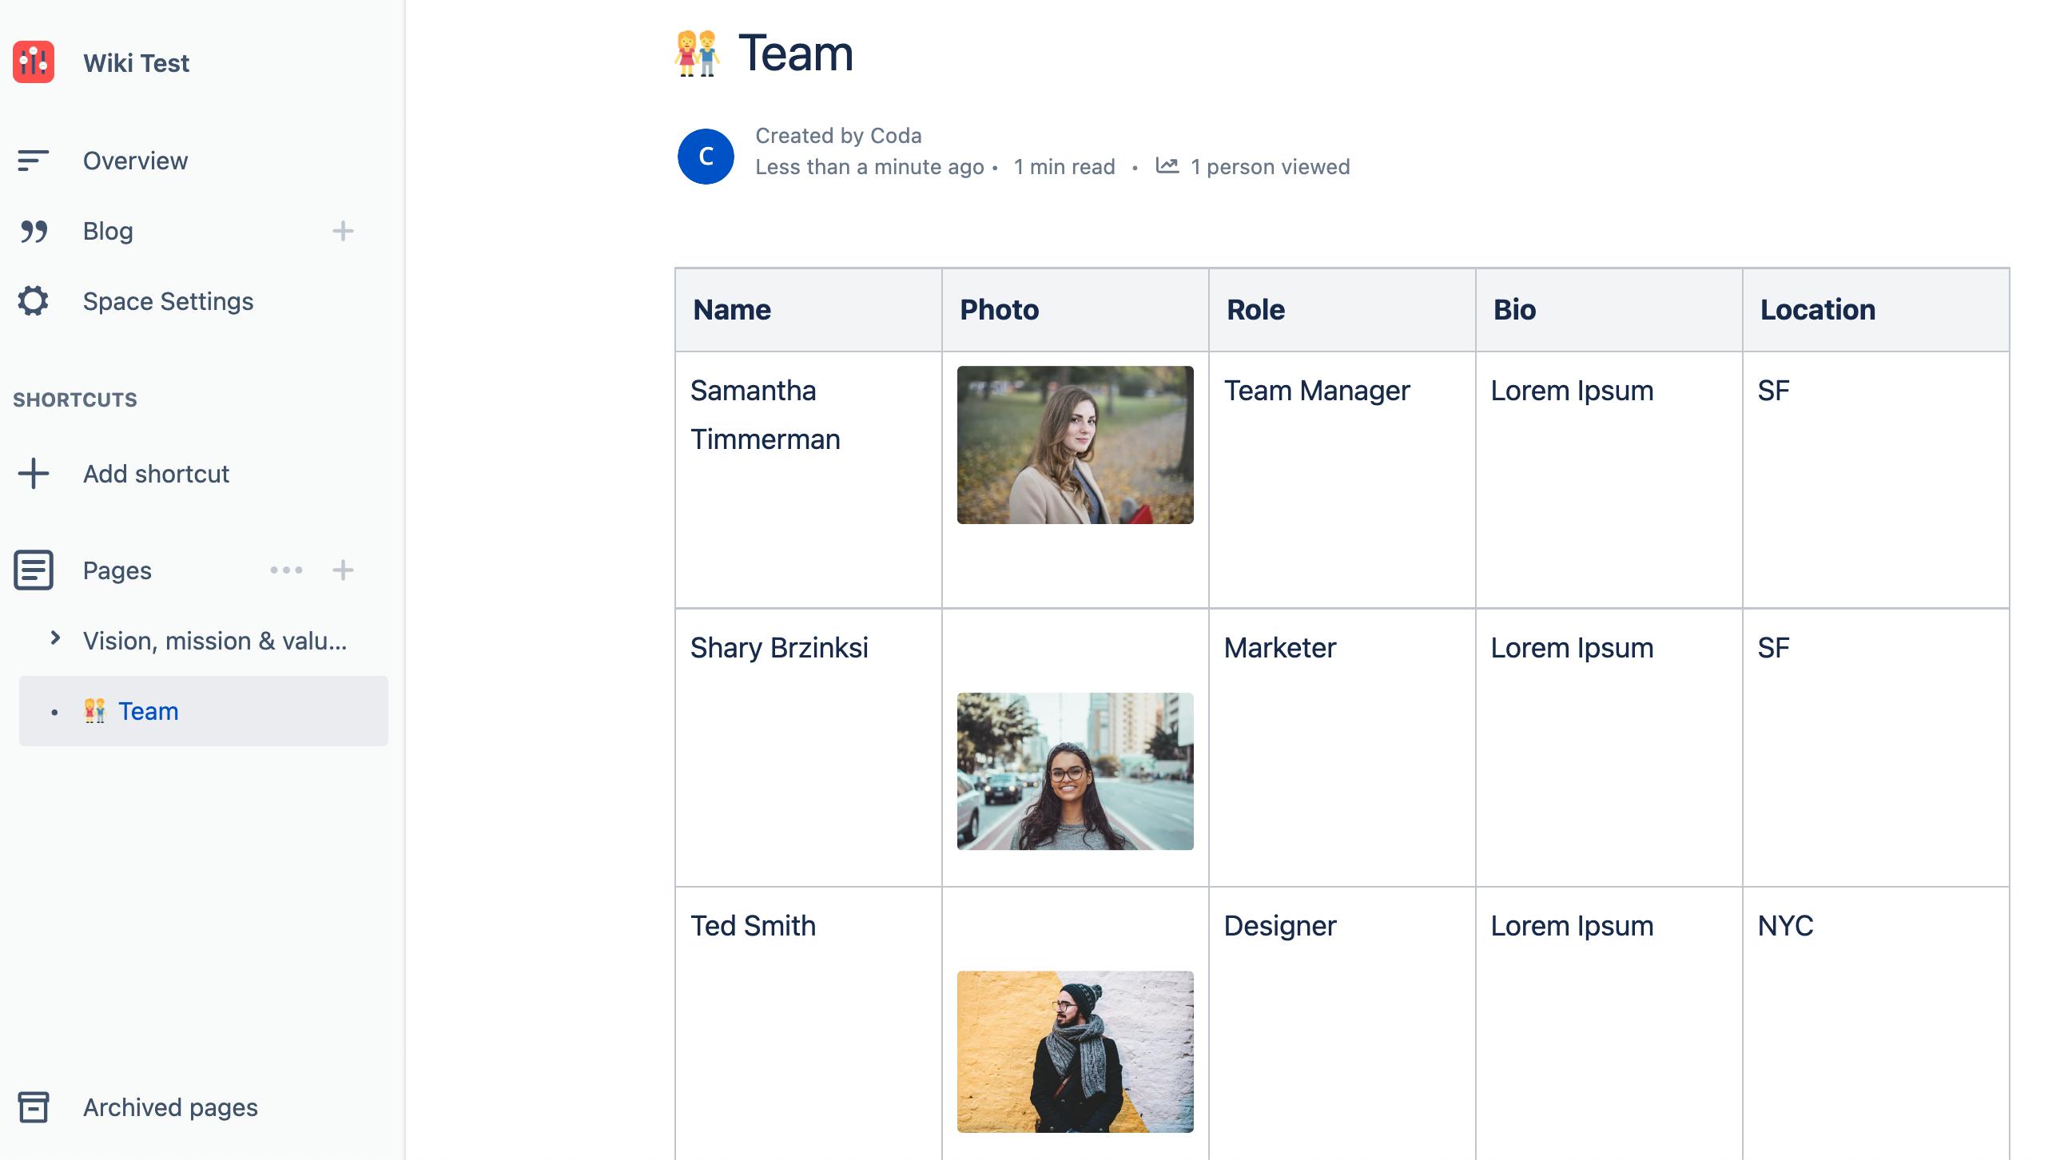Click the Photo column header
The width and height of the screenshot is (2068, 1160).
point(1075,310)
